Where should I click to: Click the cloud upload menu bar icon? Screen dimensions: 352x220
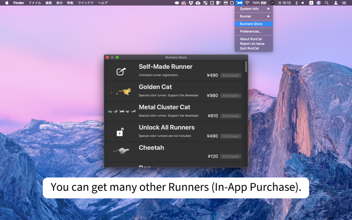[x=198, y=3]
